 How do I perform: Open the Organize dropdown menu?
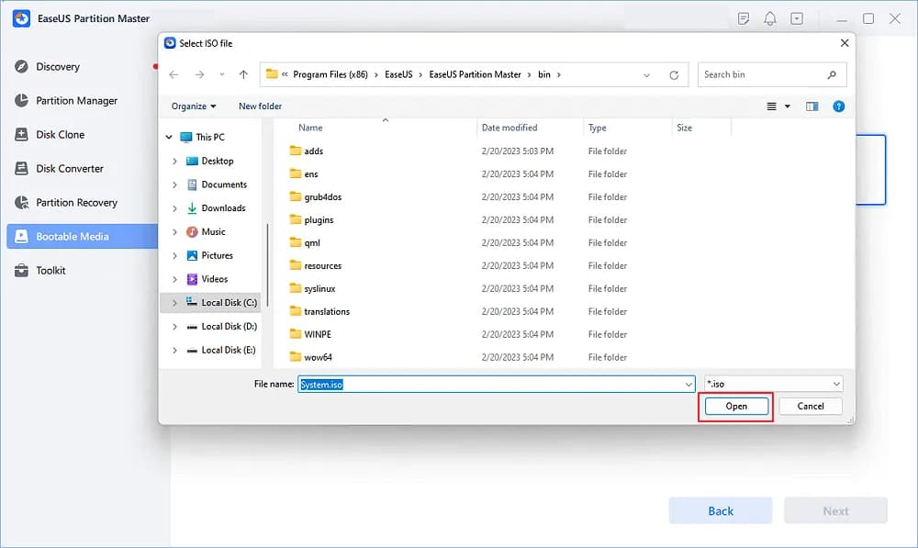(x=194, y=106)
